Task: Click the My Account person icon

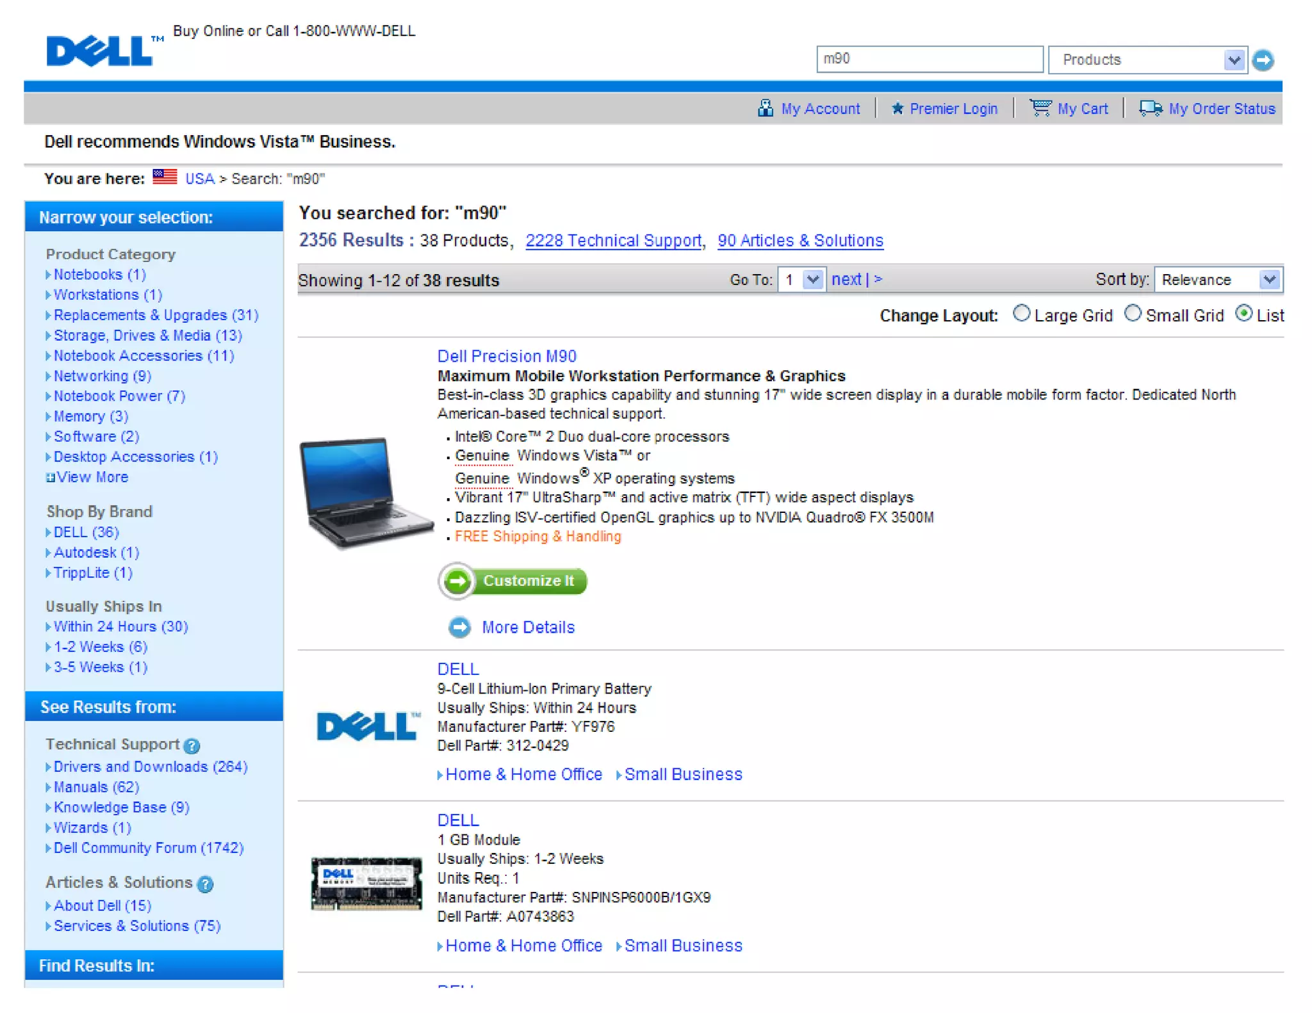Action: 765,108
